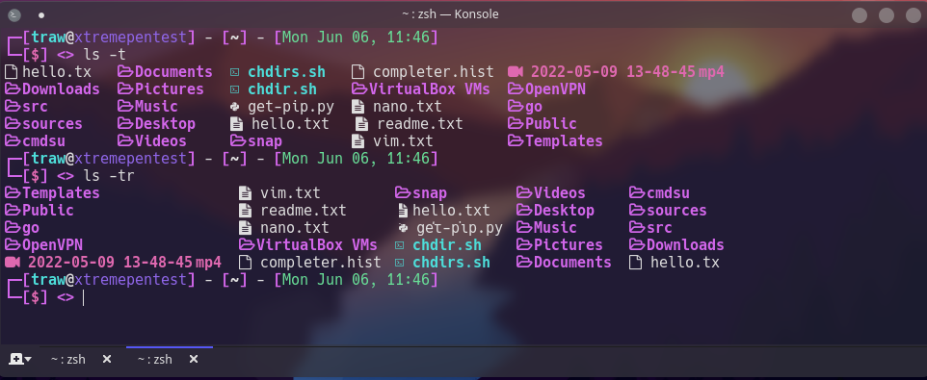Select 'Pictures' name in ls -t output
The width and height of the screenshot is (927, 380).
point(169,89)
